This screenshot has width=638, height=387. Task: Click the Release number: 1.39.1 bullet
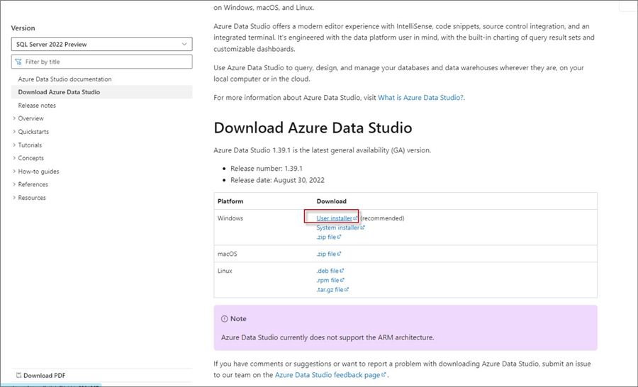[267, 169]
